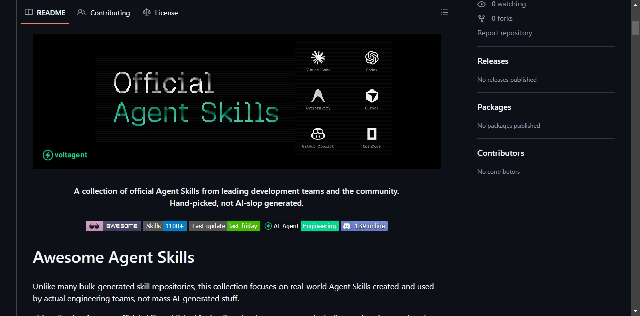Click the 'No contributors' text

(499, 172)
